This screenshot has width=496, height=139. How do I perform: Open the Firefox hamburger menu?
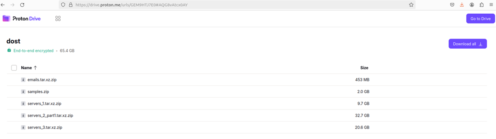[491, 5]
